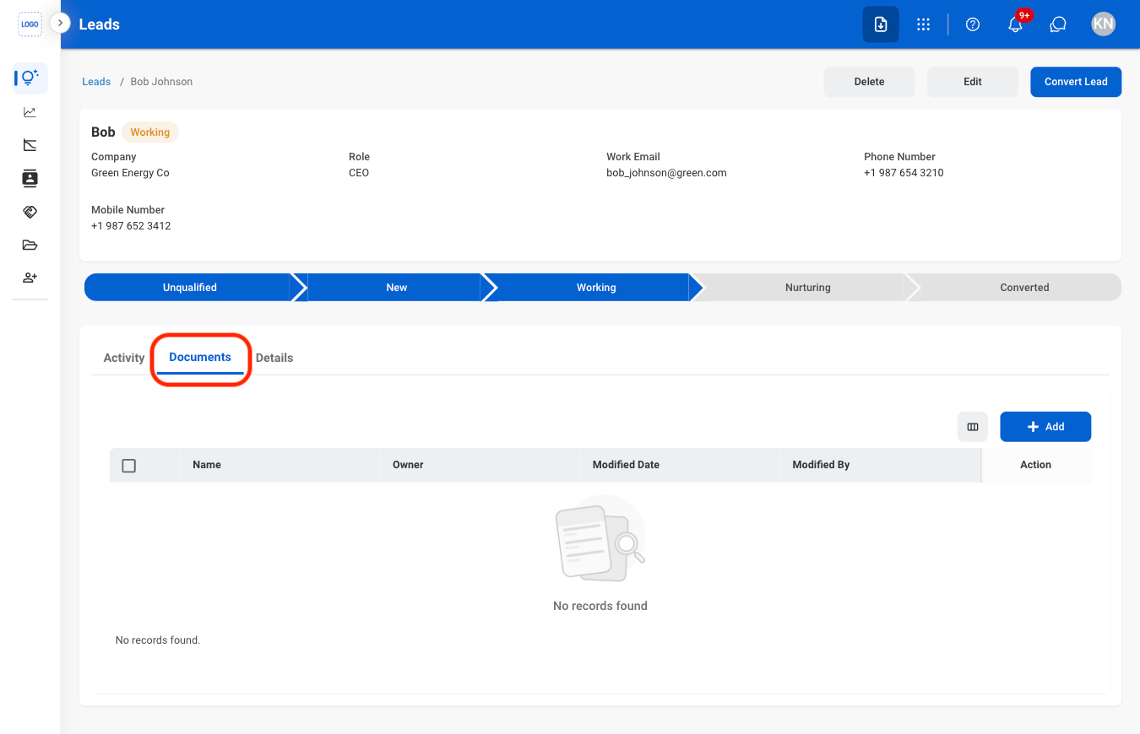Open the apps grid menu icon
Image resolution: width=1140 pixels, height=734 pixels.
pos(924,24)
